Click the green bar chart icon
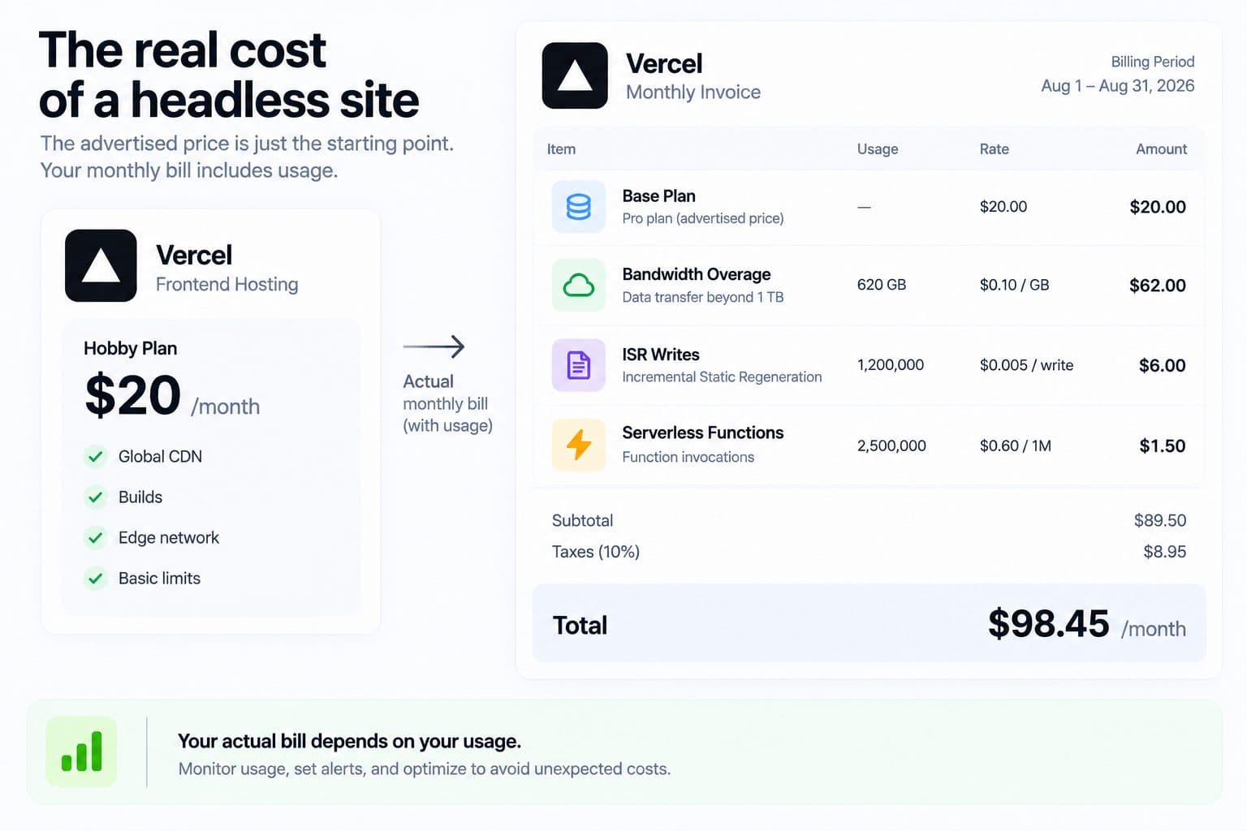Screen dimensions: 1247x831 [81, 751]
